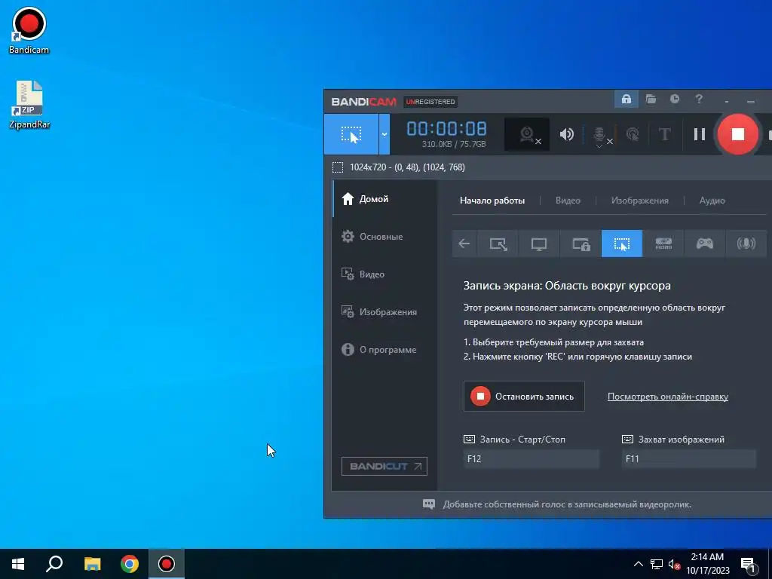Open the Основные settings section
772x579 pixels.
click(384, 236)
